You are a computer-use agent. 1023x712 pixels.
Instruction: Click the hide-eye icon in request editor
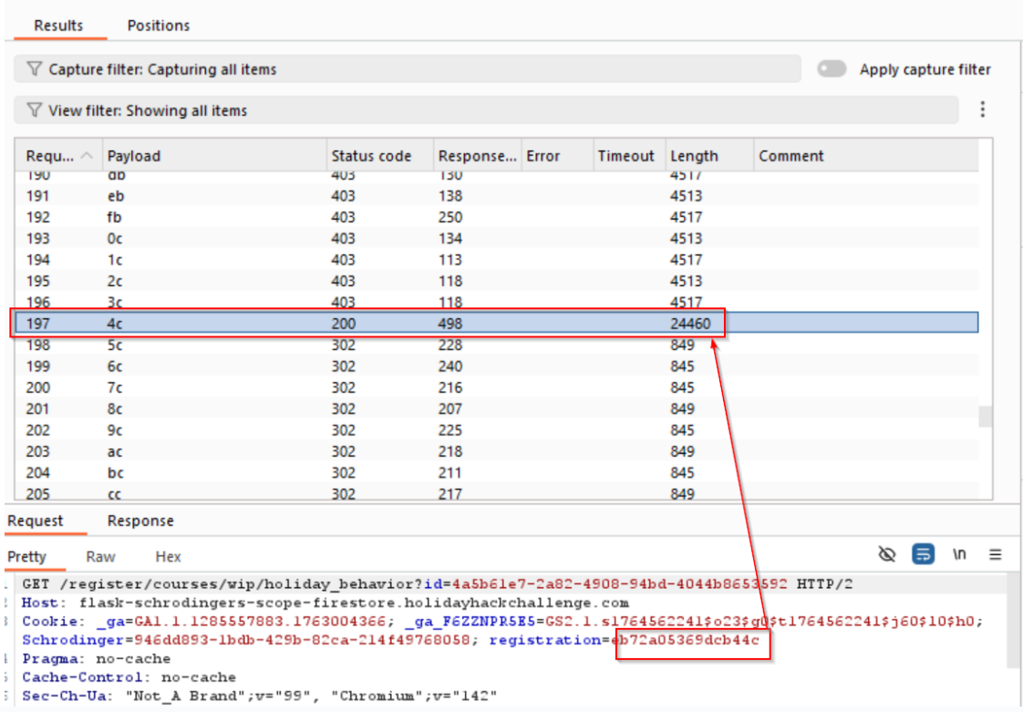click(x=886, y=554)
